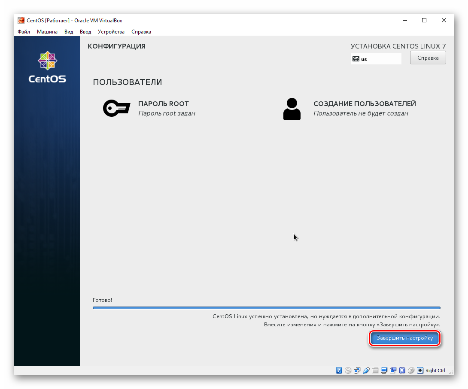Click the keyboard capture icon near Right Ctrl
The width and height of the screenshot is (468, 389).
coord(420,370)
